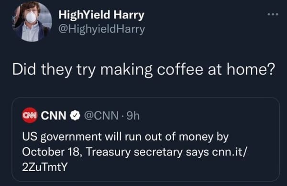
Task: Click CNN's verified checkmark badge
Action: tap(75, 115)
